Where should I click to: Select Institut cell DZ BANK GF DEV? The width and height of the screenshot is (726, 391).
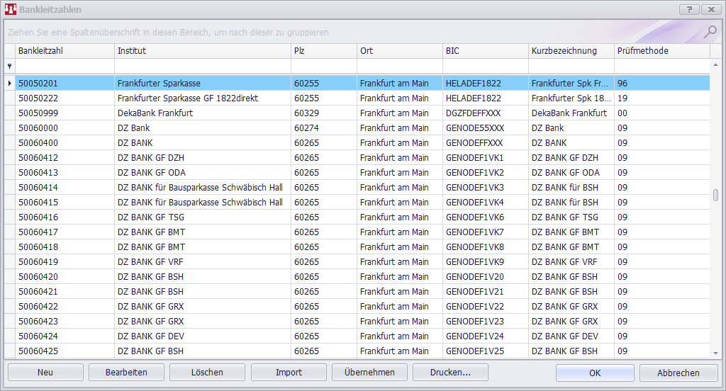(x=203, y=336)
